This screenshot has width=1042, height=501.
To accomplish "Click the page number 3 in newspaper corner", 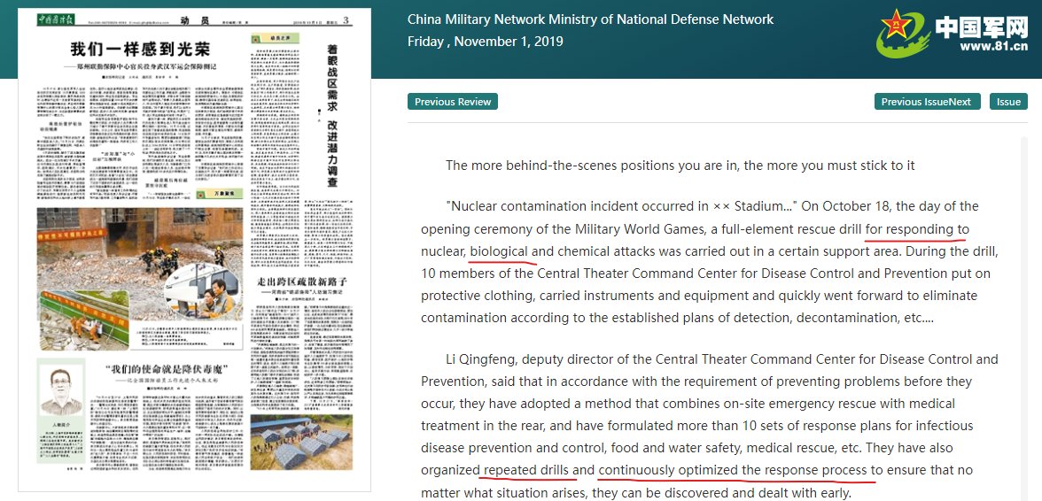I will click(346, 20).
